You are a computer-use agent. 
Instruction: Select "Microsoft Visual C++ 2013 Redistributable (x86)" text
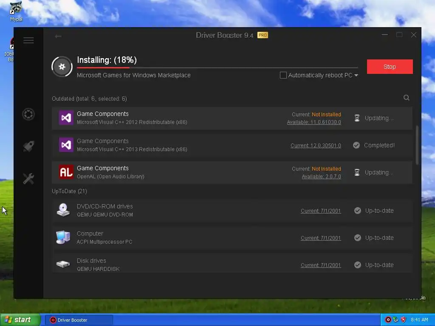point(132,149)
